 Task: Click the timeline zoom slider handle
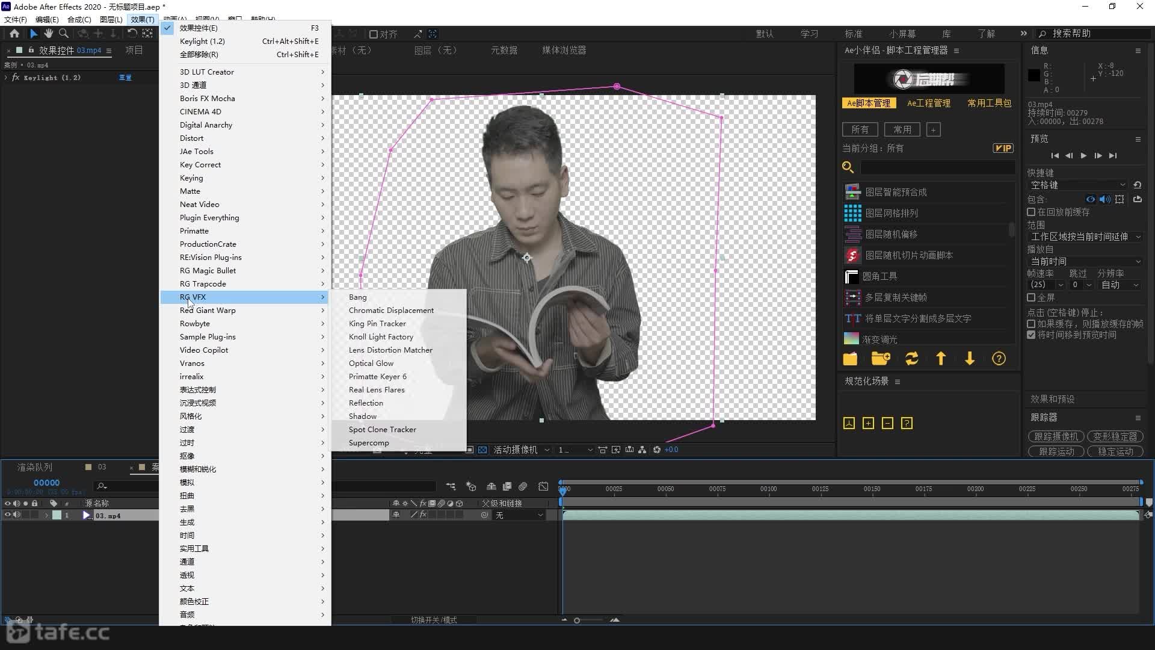[576, 621]
